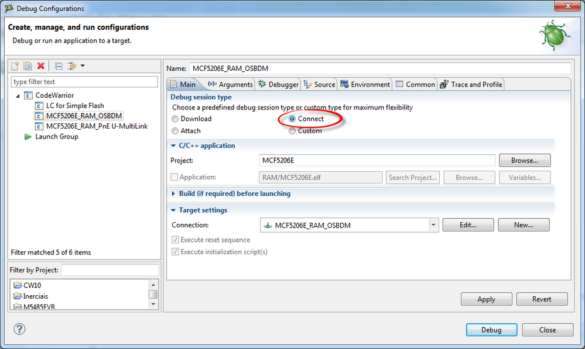585x349 pixels.
Task: Switch to the Trace and Profile tab
Action: [471, 85]
